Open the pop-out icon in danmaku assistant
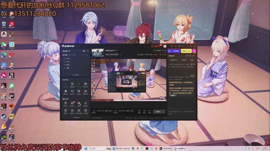 187,56
